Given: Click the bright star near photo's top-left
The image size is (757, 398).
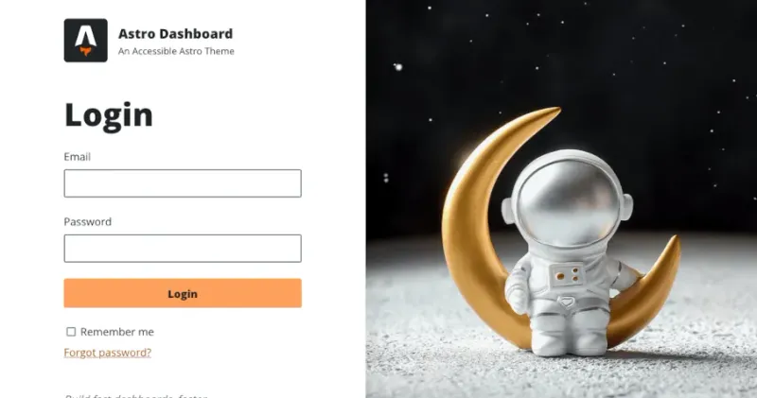Looking at the screenshot, I should tap(398, 67).
